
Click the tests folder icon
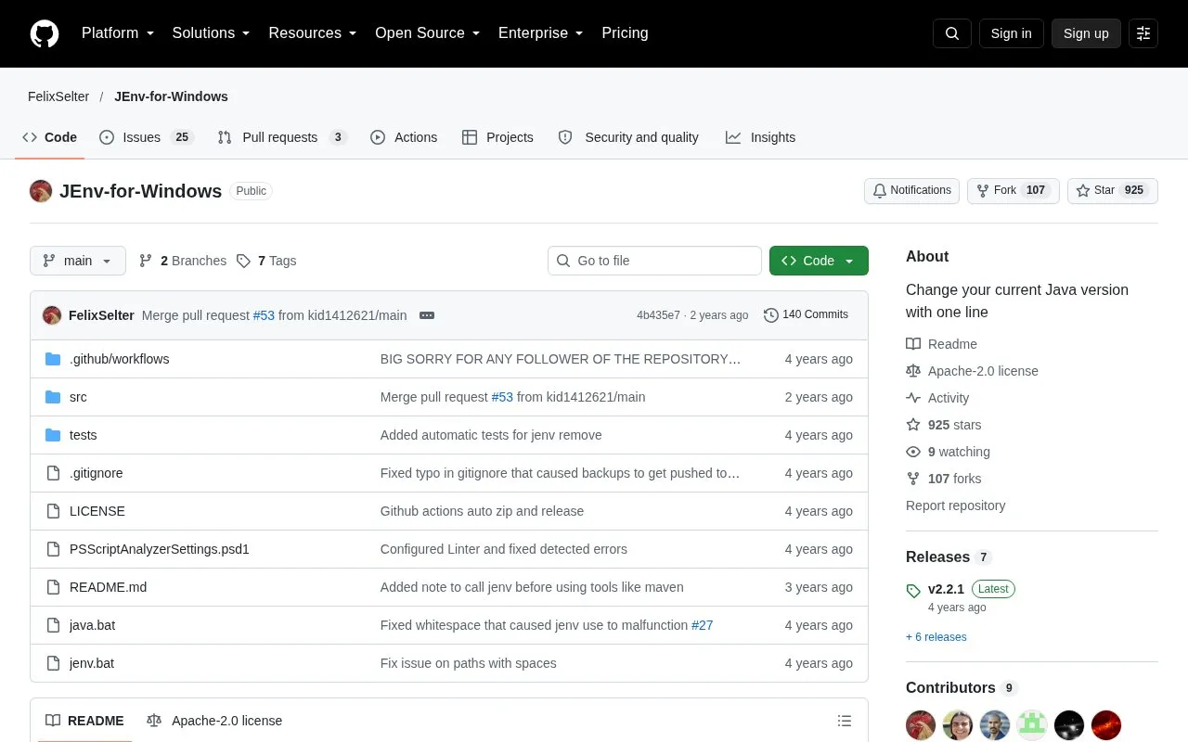pos(53,435)
